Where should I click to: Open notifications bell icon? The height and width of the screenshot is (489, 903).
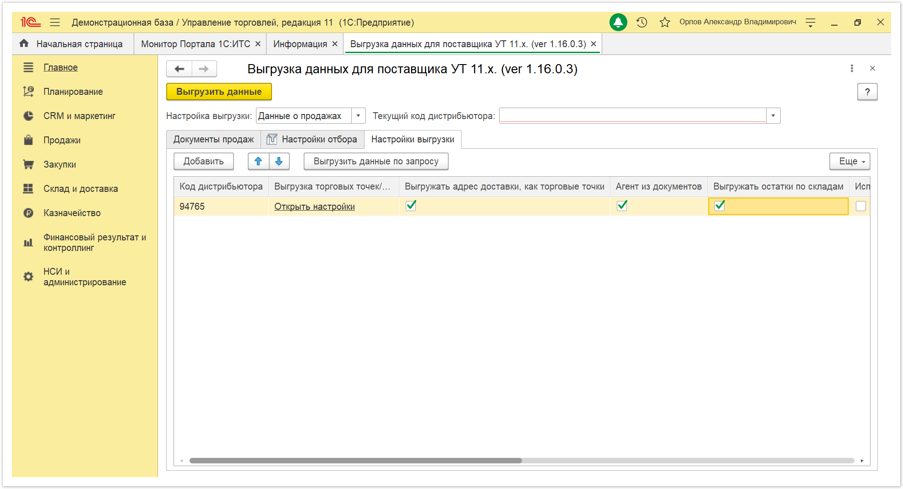coord(618,22)
